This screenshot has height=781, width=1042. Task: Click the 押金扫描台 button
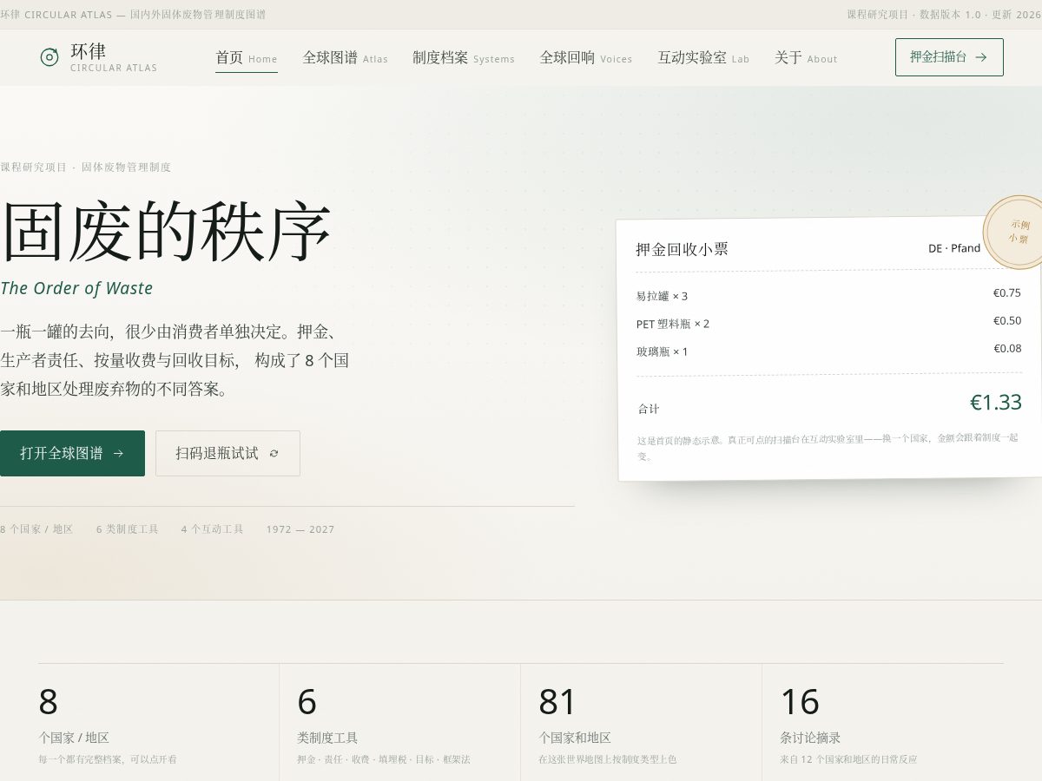click(x=949, y=57)
